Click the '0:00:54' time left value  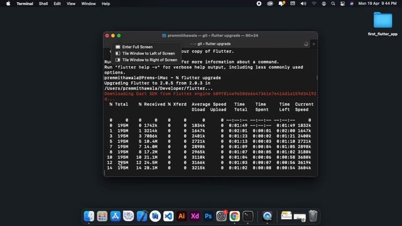(286, 168)
